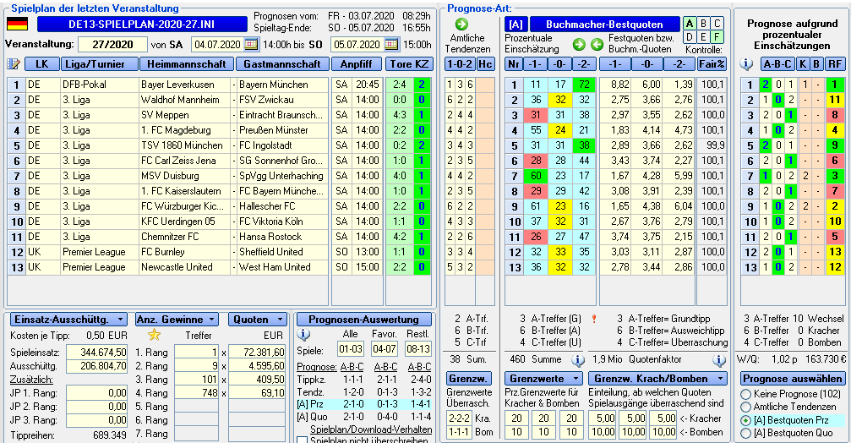Click Grenzwerte Bom field 1-1-1
The image size is (851, 443).
click(x=459, y=432)
